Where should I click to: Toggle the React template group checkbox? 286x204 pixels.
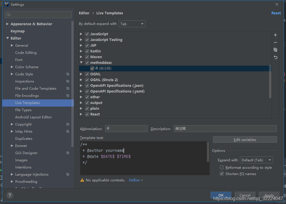click(87, 114)
